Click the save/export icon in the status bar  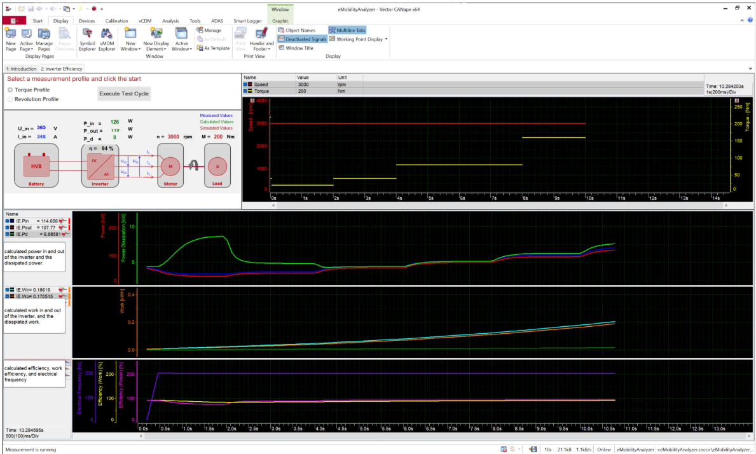[x=533, y=448]
